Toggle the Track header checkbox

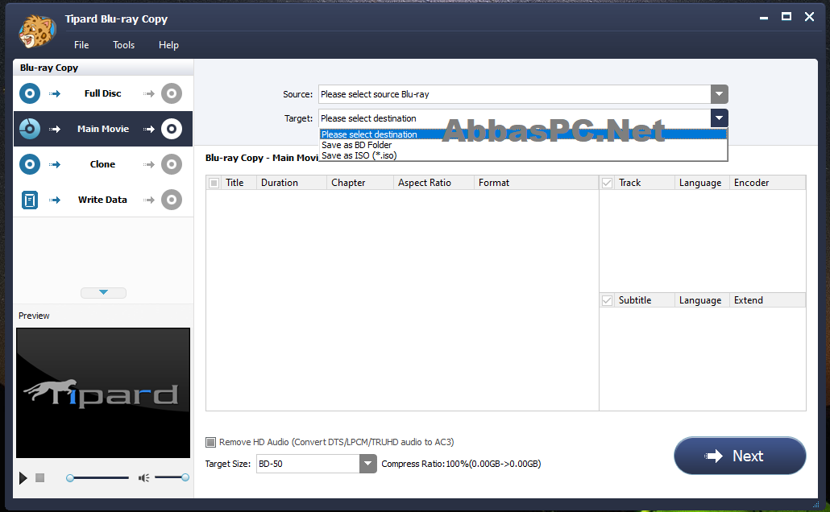click(x=607, y=183)
